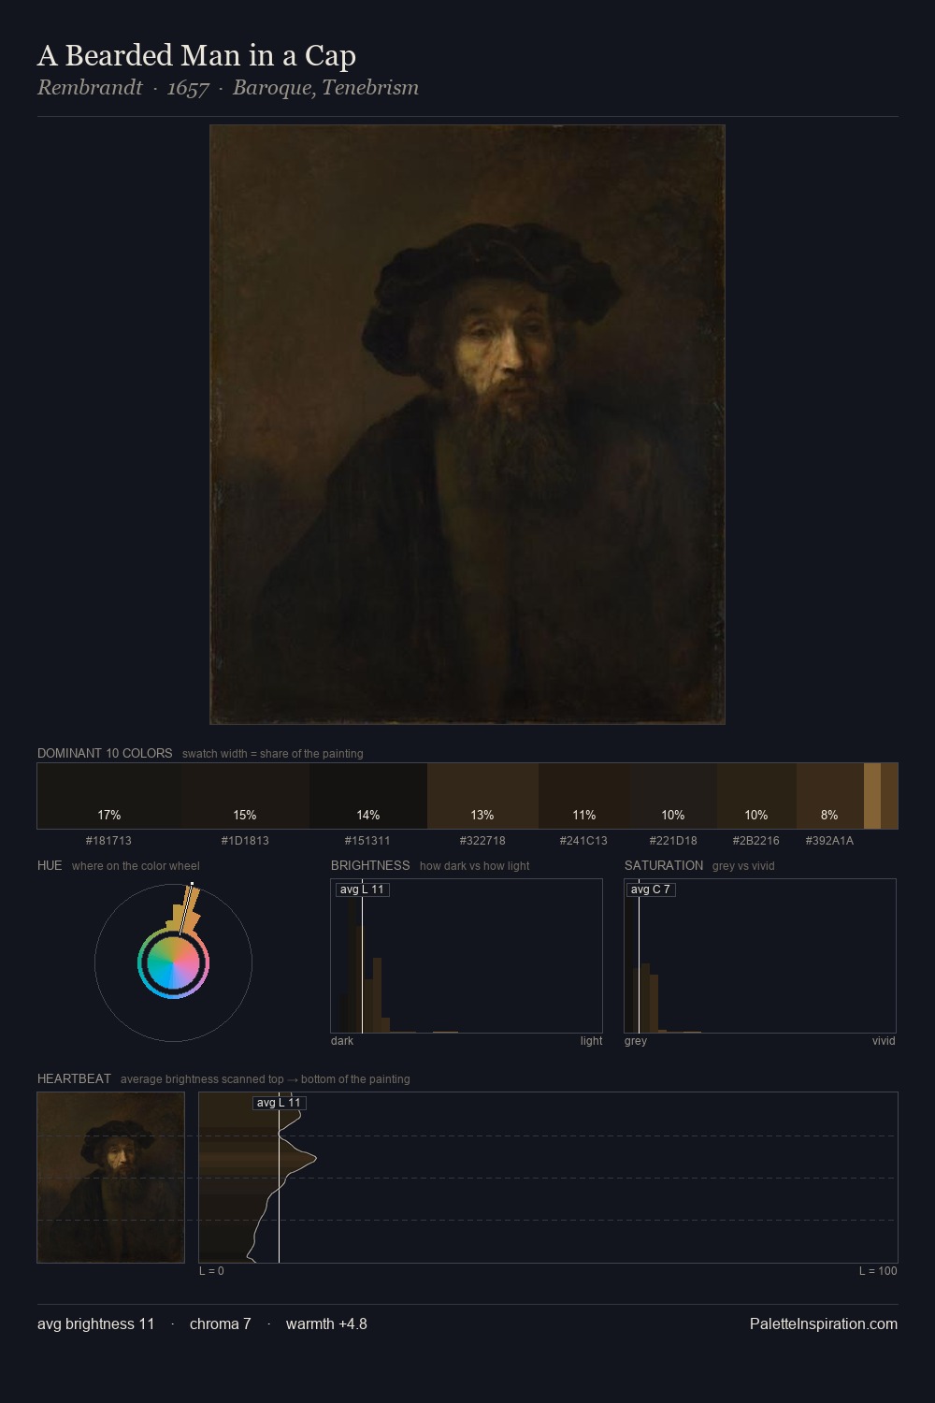Screen dimensions: 935x1403
Task: Click the 'L = 0' axis label
Action: tap(211, 1271)
